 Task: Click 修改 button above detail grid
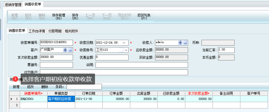point(30,87)
